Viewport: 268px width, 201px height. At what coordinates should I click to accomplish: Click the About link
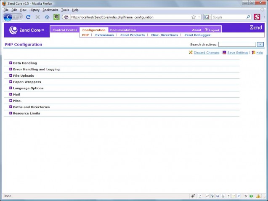(x=197, y=30)
